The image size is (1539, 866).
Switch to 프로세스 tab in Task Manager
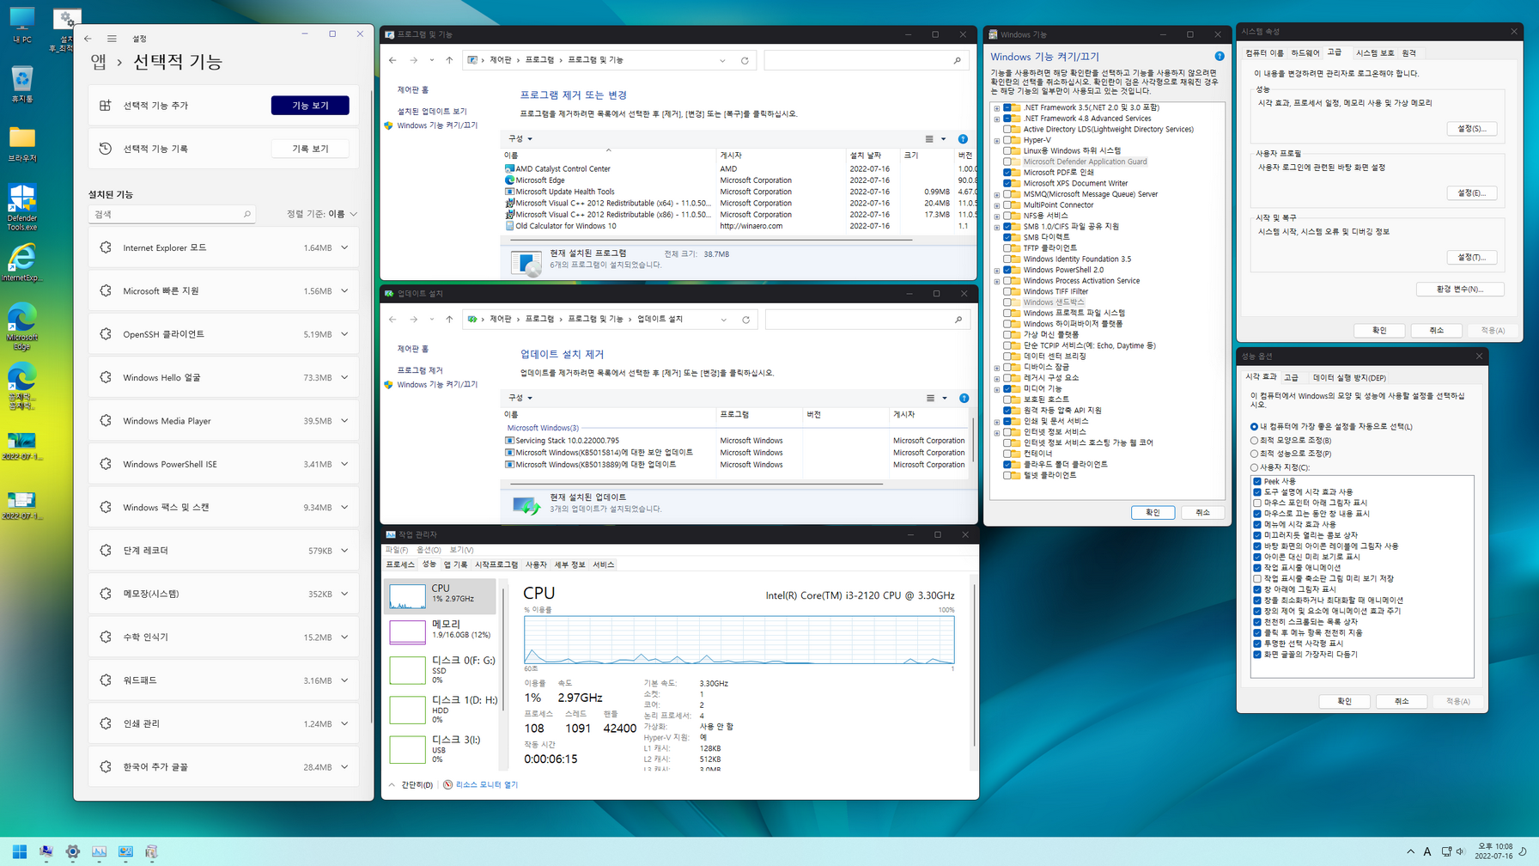pos(400,565)
